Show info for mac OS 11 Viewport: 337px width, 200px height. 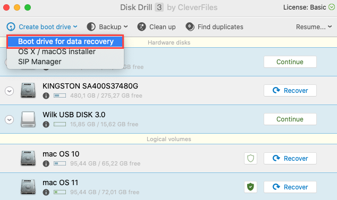click(46, 192)
